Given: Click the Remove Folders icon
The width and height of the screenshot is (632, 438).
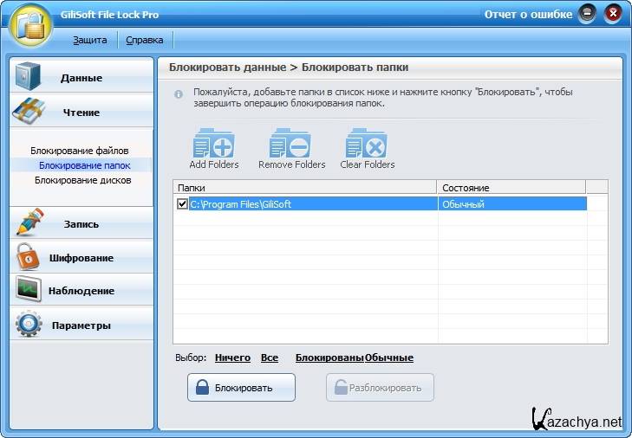Looking at the screenshot, I should tap(291, 144).
